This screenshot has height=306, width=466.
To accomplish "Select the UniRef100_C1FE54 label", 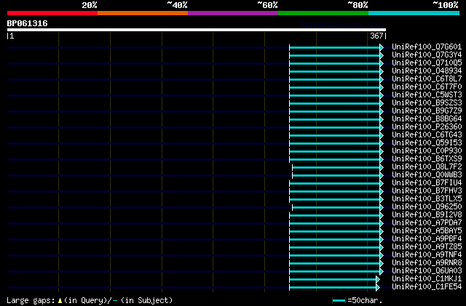I will (427, 287).
